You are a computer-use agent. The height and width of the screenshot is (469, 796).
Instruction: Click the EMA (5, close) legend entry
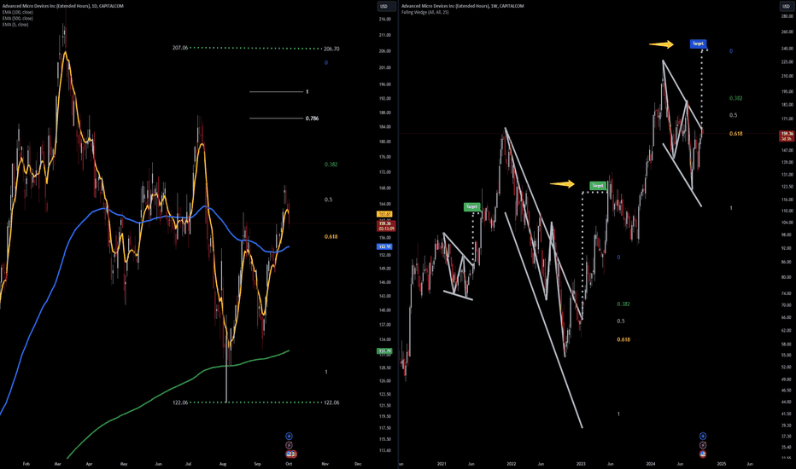pyautogui.click(x=15, y=25)
